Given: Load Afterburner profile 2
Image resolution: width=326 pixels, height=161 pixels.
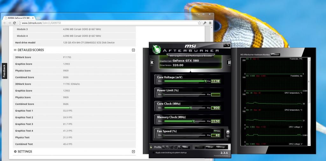Looking at the screenshot, I should [168, 147].
